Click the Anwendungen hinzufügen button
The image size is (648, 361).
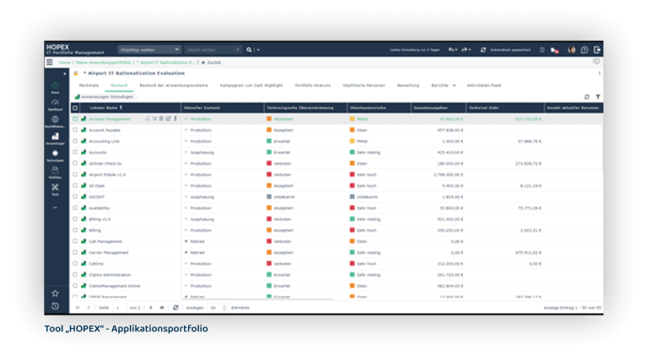click(104, 97)
